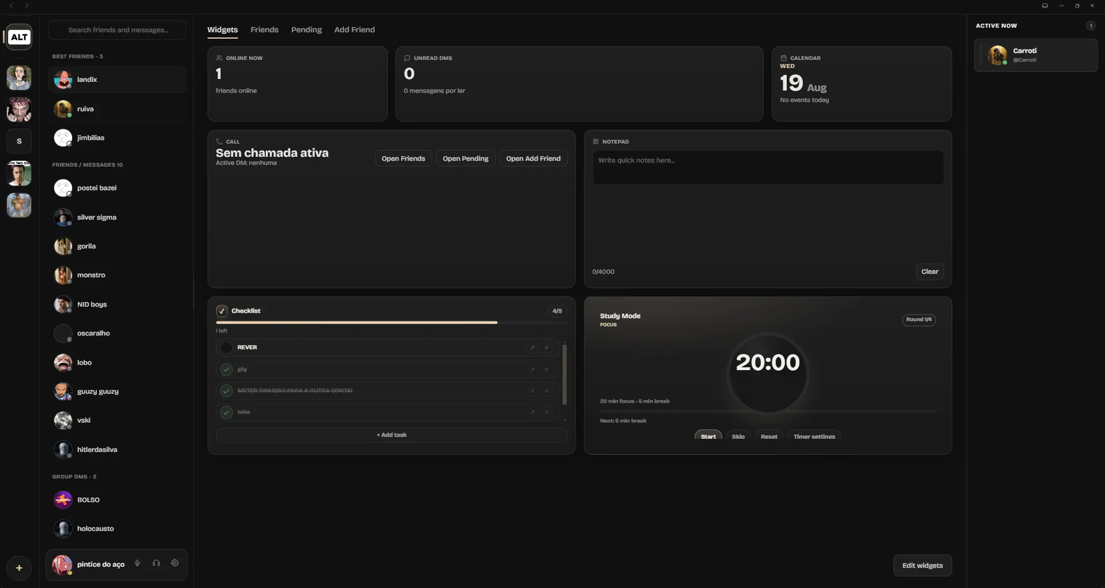Screen dimensions: 1105x588
Task: Open the BOLSO group DM avatar
Action: click(x=63, y=500)
